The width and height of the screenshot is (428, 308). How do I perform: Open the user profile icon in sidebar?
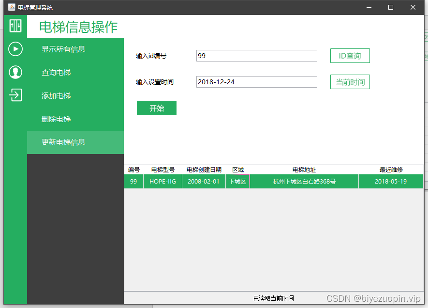coord(15,72)
